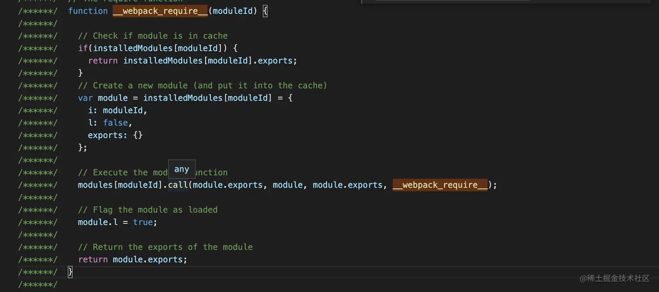Place cursor at the opening brace after (moduleId)
Viewport: 659px width, 292px height.
(265, 11)
